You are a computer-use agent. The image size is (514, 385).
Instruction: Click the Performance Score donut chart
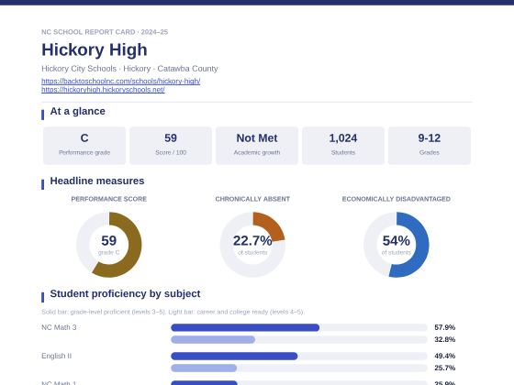click(x=109, y=245)
